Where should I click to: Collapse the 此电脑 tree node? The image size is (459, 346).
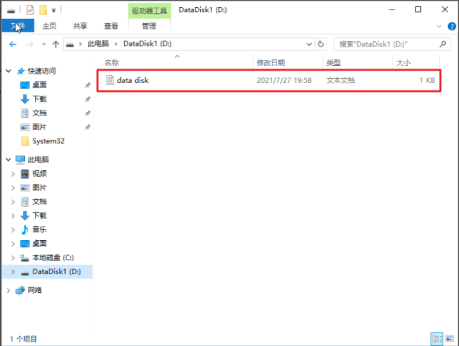[8, 160]
